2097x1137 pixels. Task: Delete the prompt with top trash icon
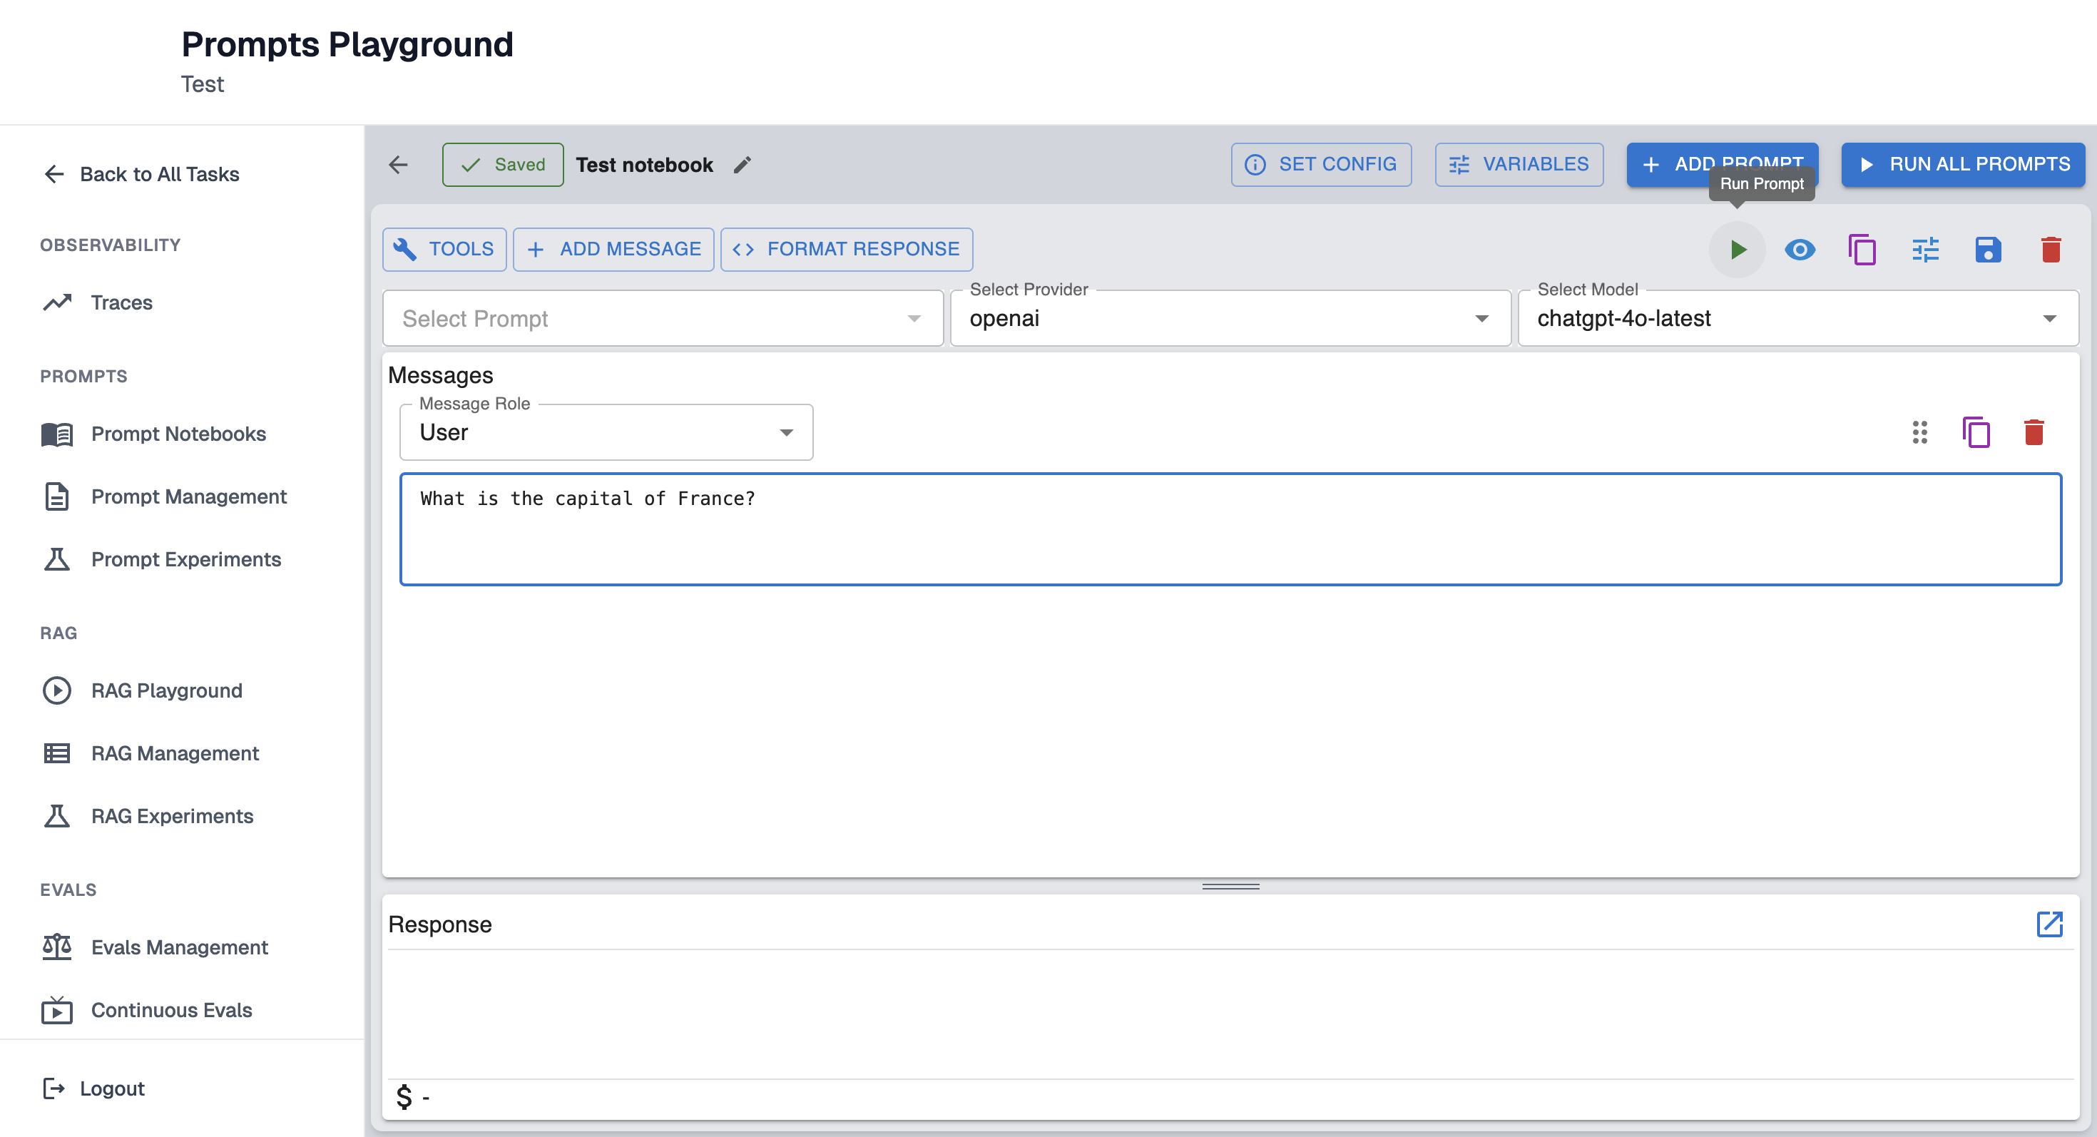pos(2050,249)
